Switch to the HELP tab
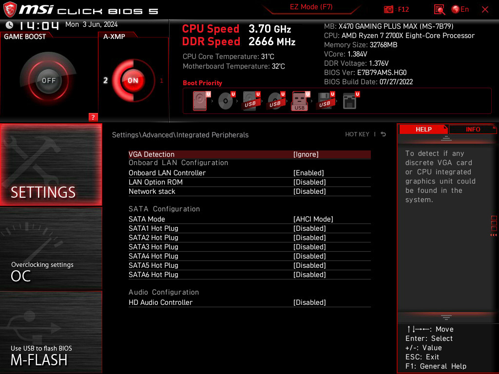 [x=423, y=130]
